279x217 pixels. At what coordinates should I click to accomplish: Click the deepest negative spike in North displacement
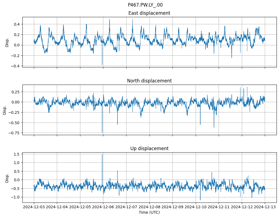[102, 132]
